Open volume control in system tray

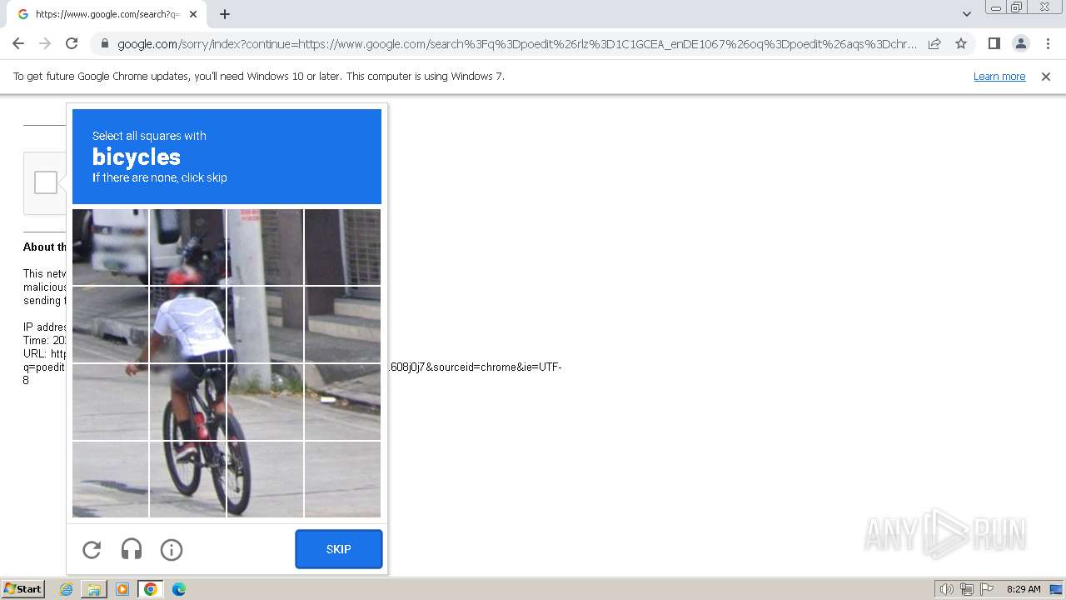[947, 589]
